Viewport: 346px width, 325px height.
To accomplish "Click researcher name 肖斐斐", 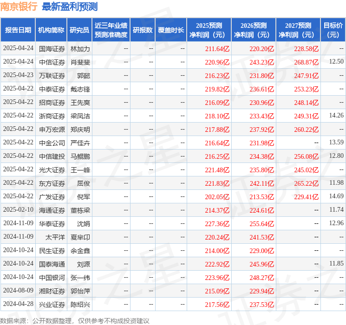I will tap(80, 62).
